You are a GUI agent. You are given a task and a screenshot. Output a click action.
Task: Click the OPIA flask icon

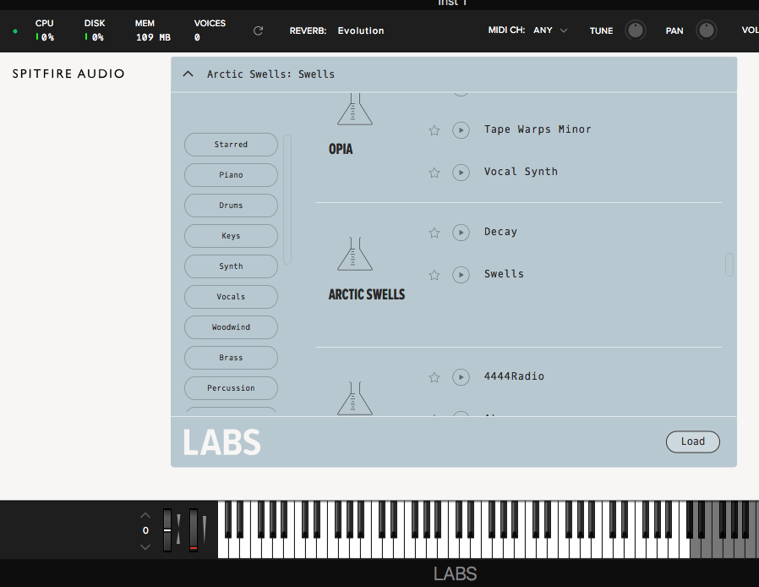click(354, 108)
